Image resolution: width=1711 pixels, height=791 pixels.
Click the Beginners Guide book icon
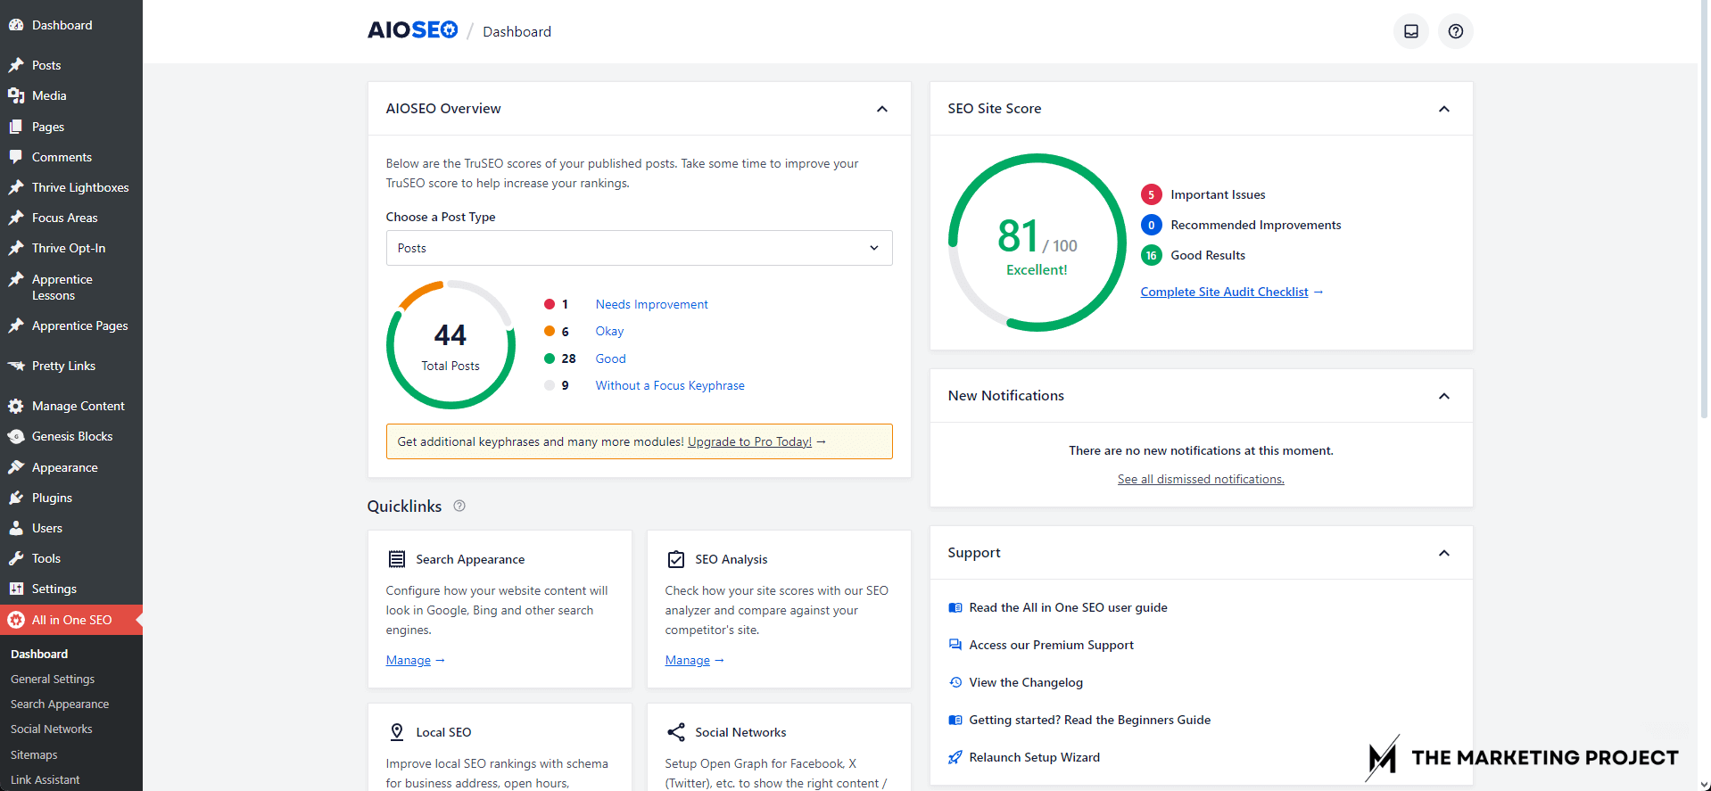(955, 720)
